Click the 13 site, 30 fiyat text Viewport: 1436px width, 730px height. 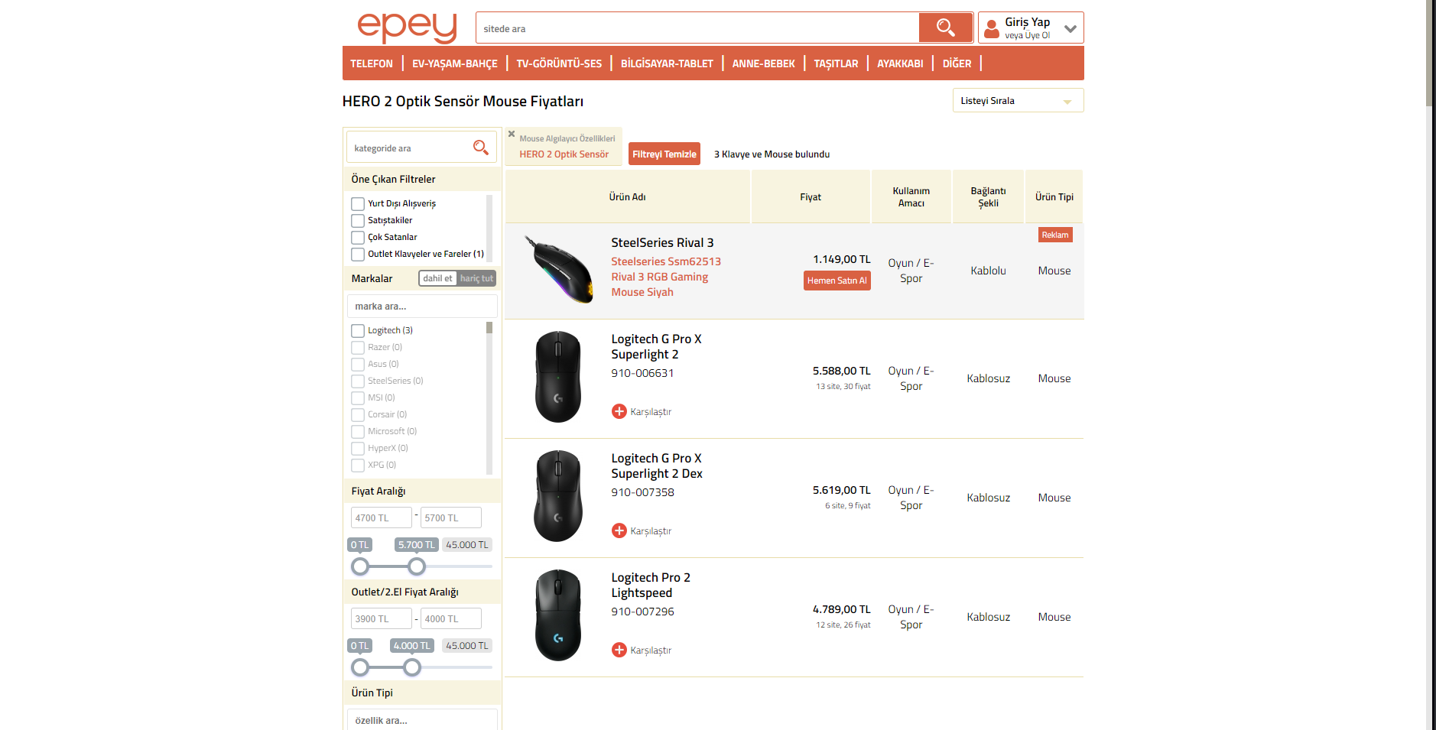click(x=843, y=387)
